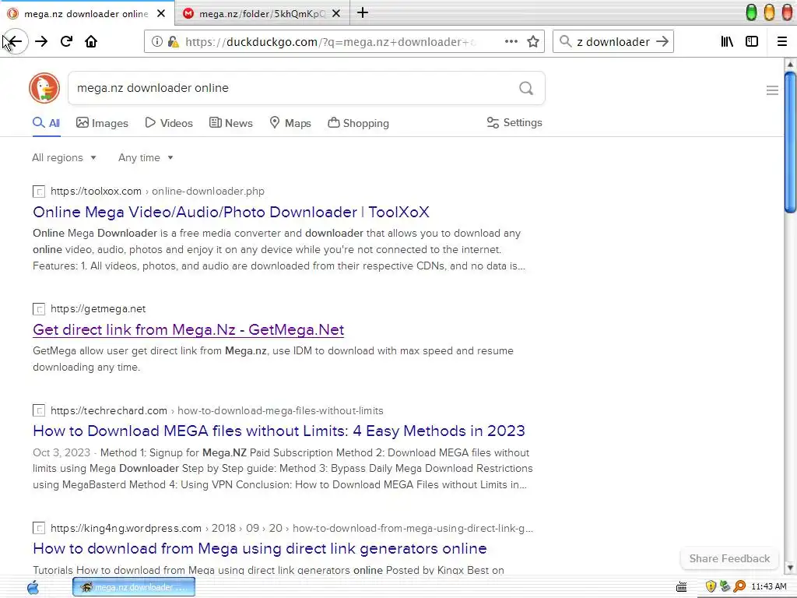Viewport: 797px width, 598px height.
Task: Click the Share Feedback button
Action: coord(729,558)
